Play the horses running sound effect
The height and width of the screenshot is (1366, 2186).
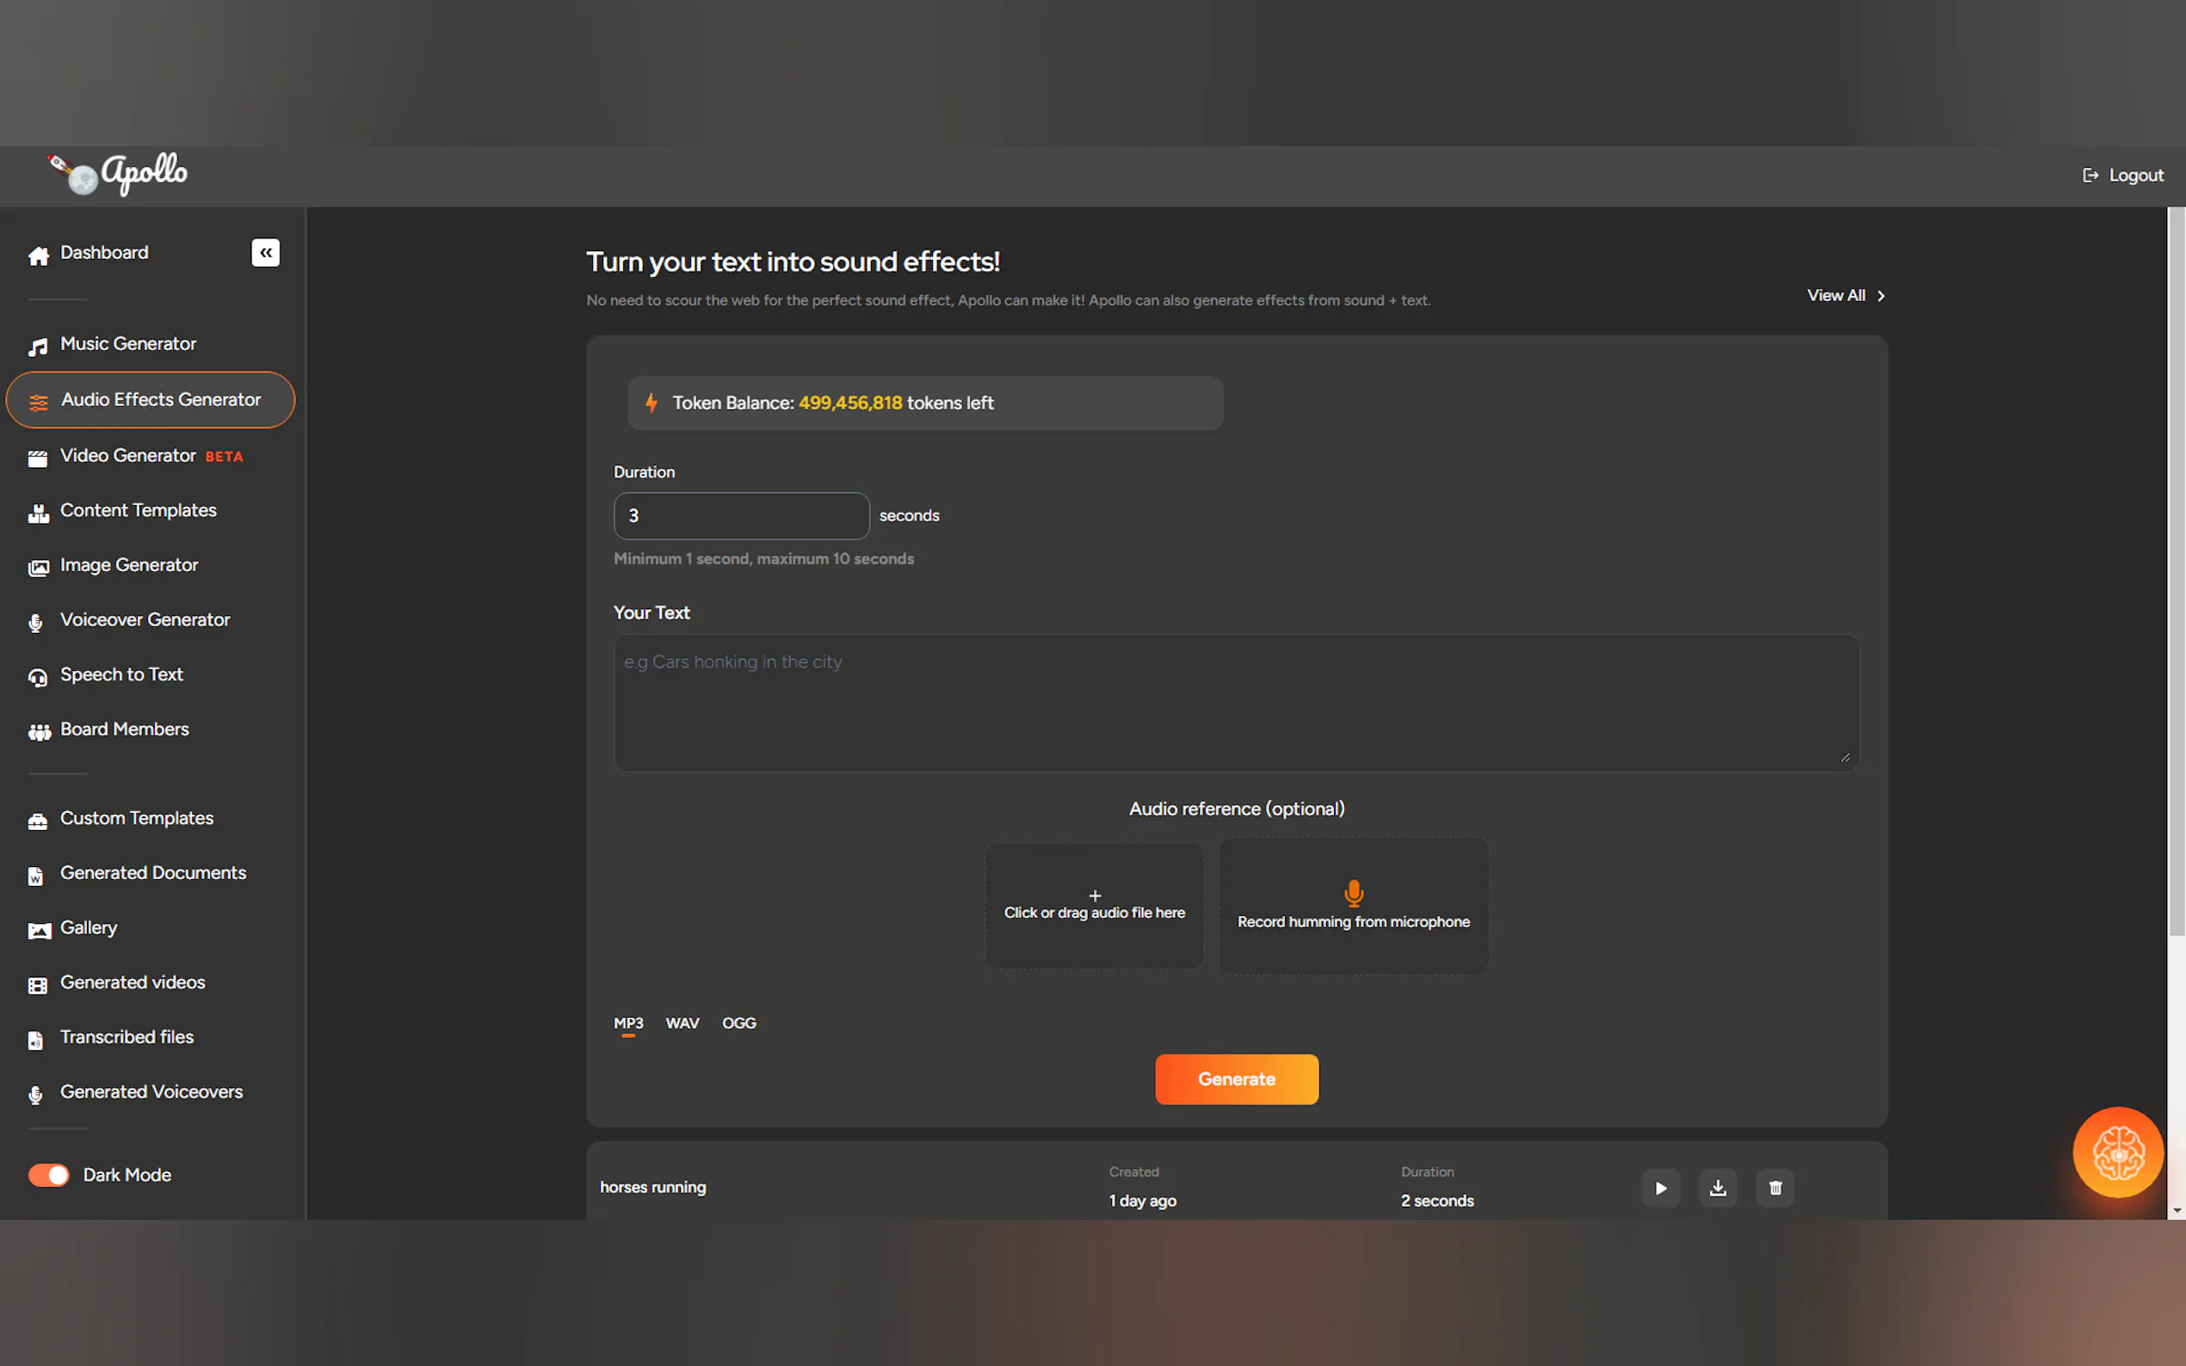(1660, 1188)
